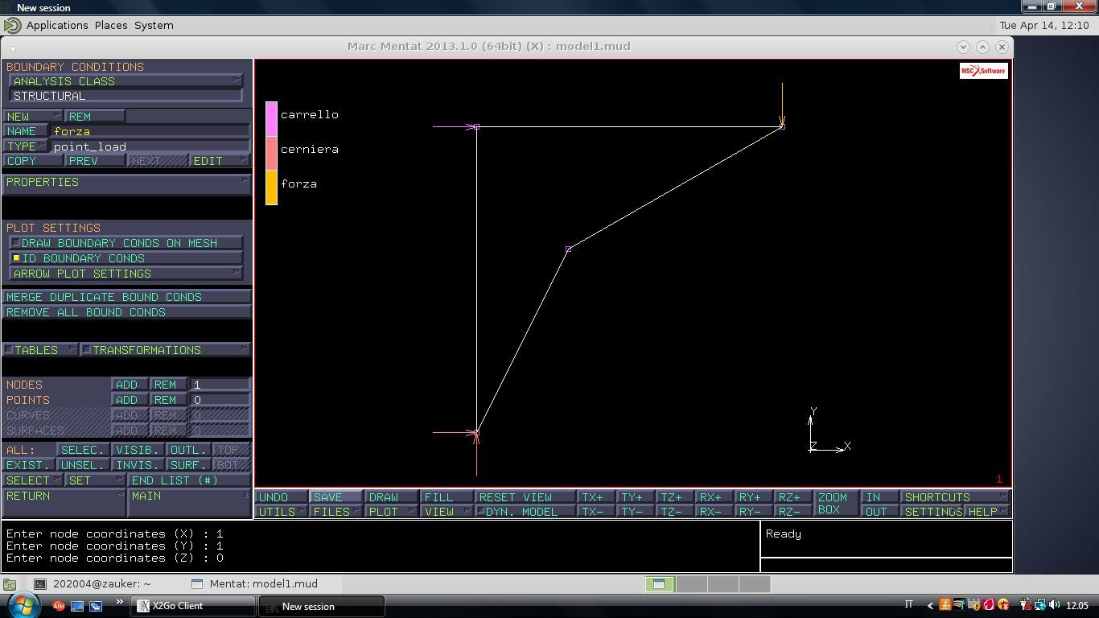Toggle DYN. MODEL checkbox

(480, 512)
